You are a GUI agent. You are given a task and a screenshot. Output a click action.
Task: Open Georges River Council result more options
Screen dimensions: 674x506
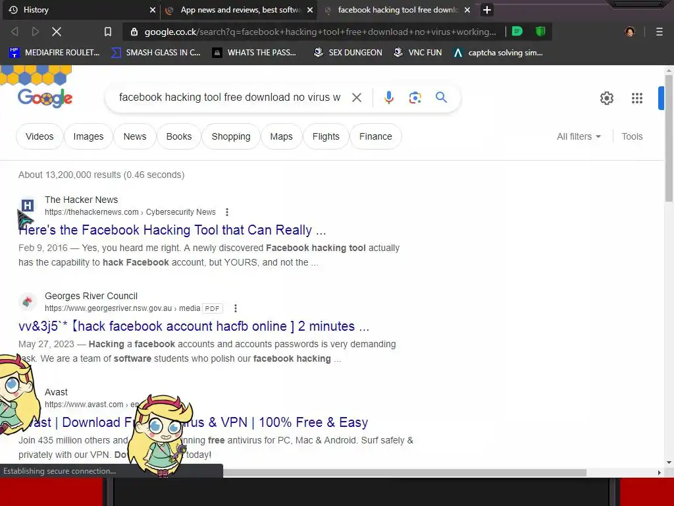coord(235,308)
